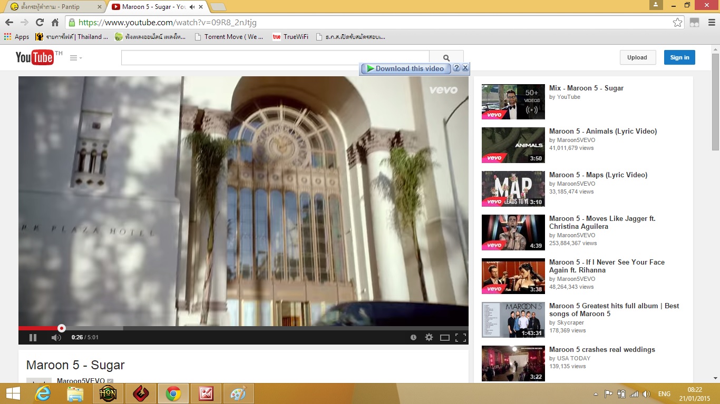Open Maroon 5 crashes real weddings link
Viewport: 720px width, 404px height.
click(x=602, y=350)
